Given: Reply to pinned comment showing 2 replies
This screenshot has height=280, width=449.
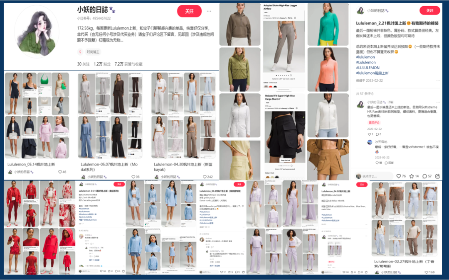Looking at the screenshot, I should pos(378,134).
